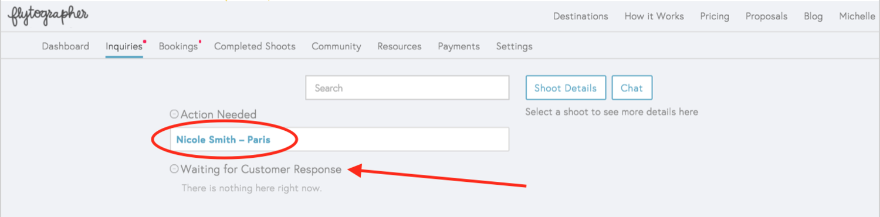Image resolution: width=880 pixels, height=217 pixels.
Task: Collapse the Action Needed section
Action: pos(174,114)
